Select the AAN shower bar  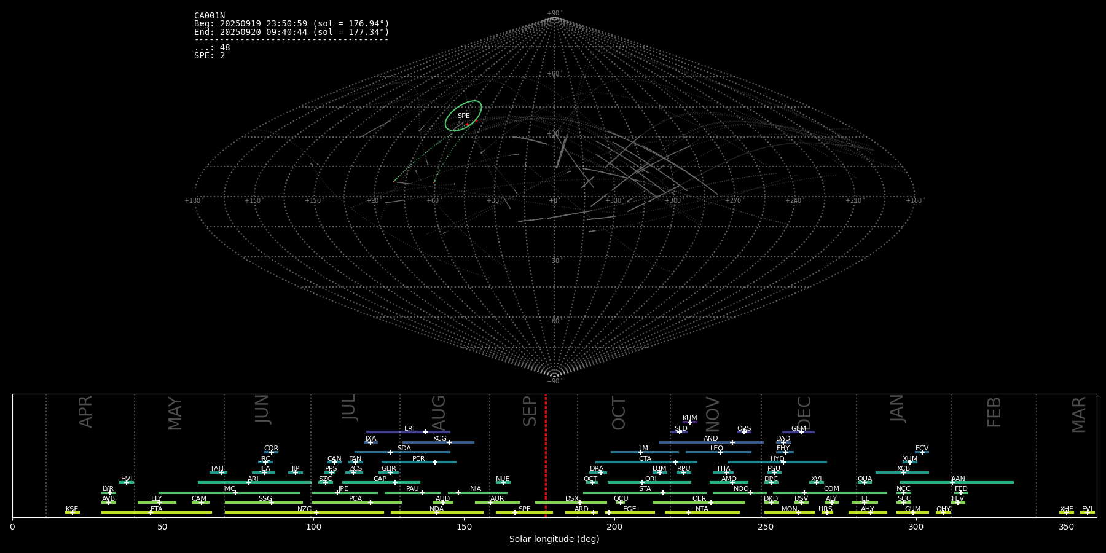pyautogui.click(x=957, y=482)
